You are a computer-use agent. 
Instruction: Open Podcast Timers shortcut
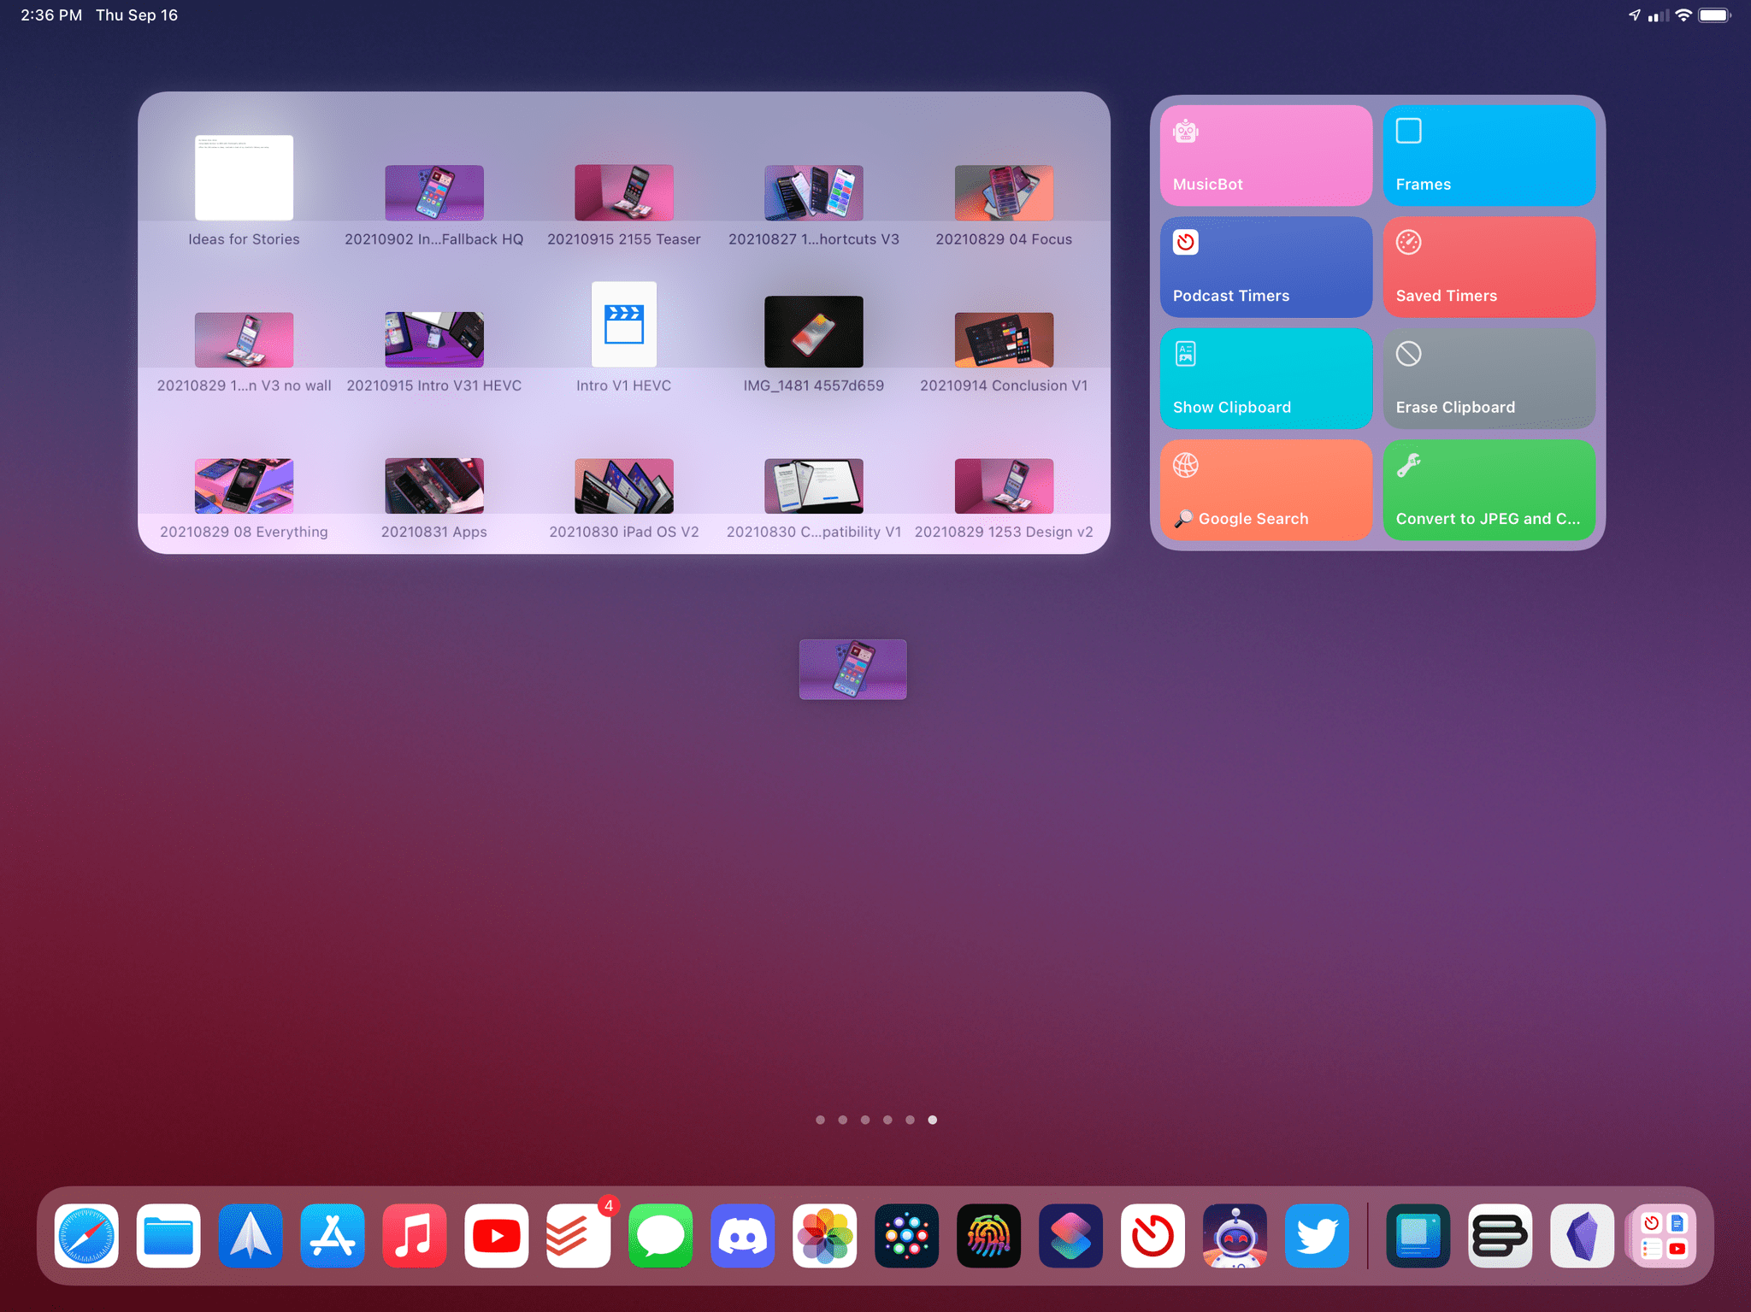[x=1265, y=265]
